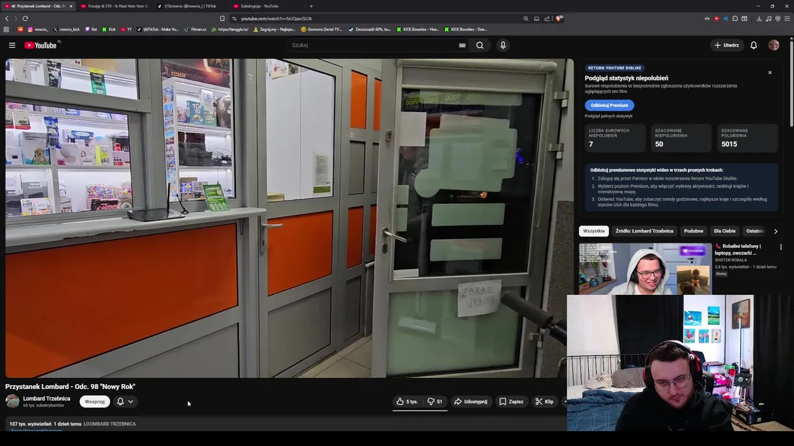Click the main video player area
Image resolution: width=794 pixels, height=446 pixels.
point(290,218)
